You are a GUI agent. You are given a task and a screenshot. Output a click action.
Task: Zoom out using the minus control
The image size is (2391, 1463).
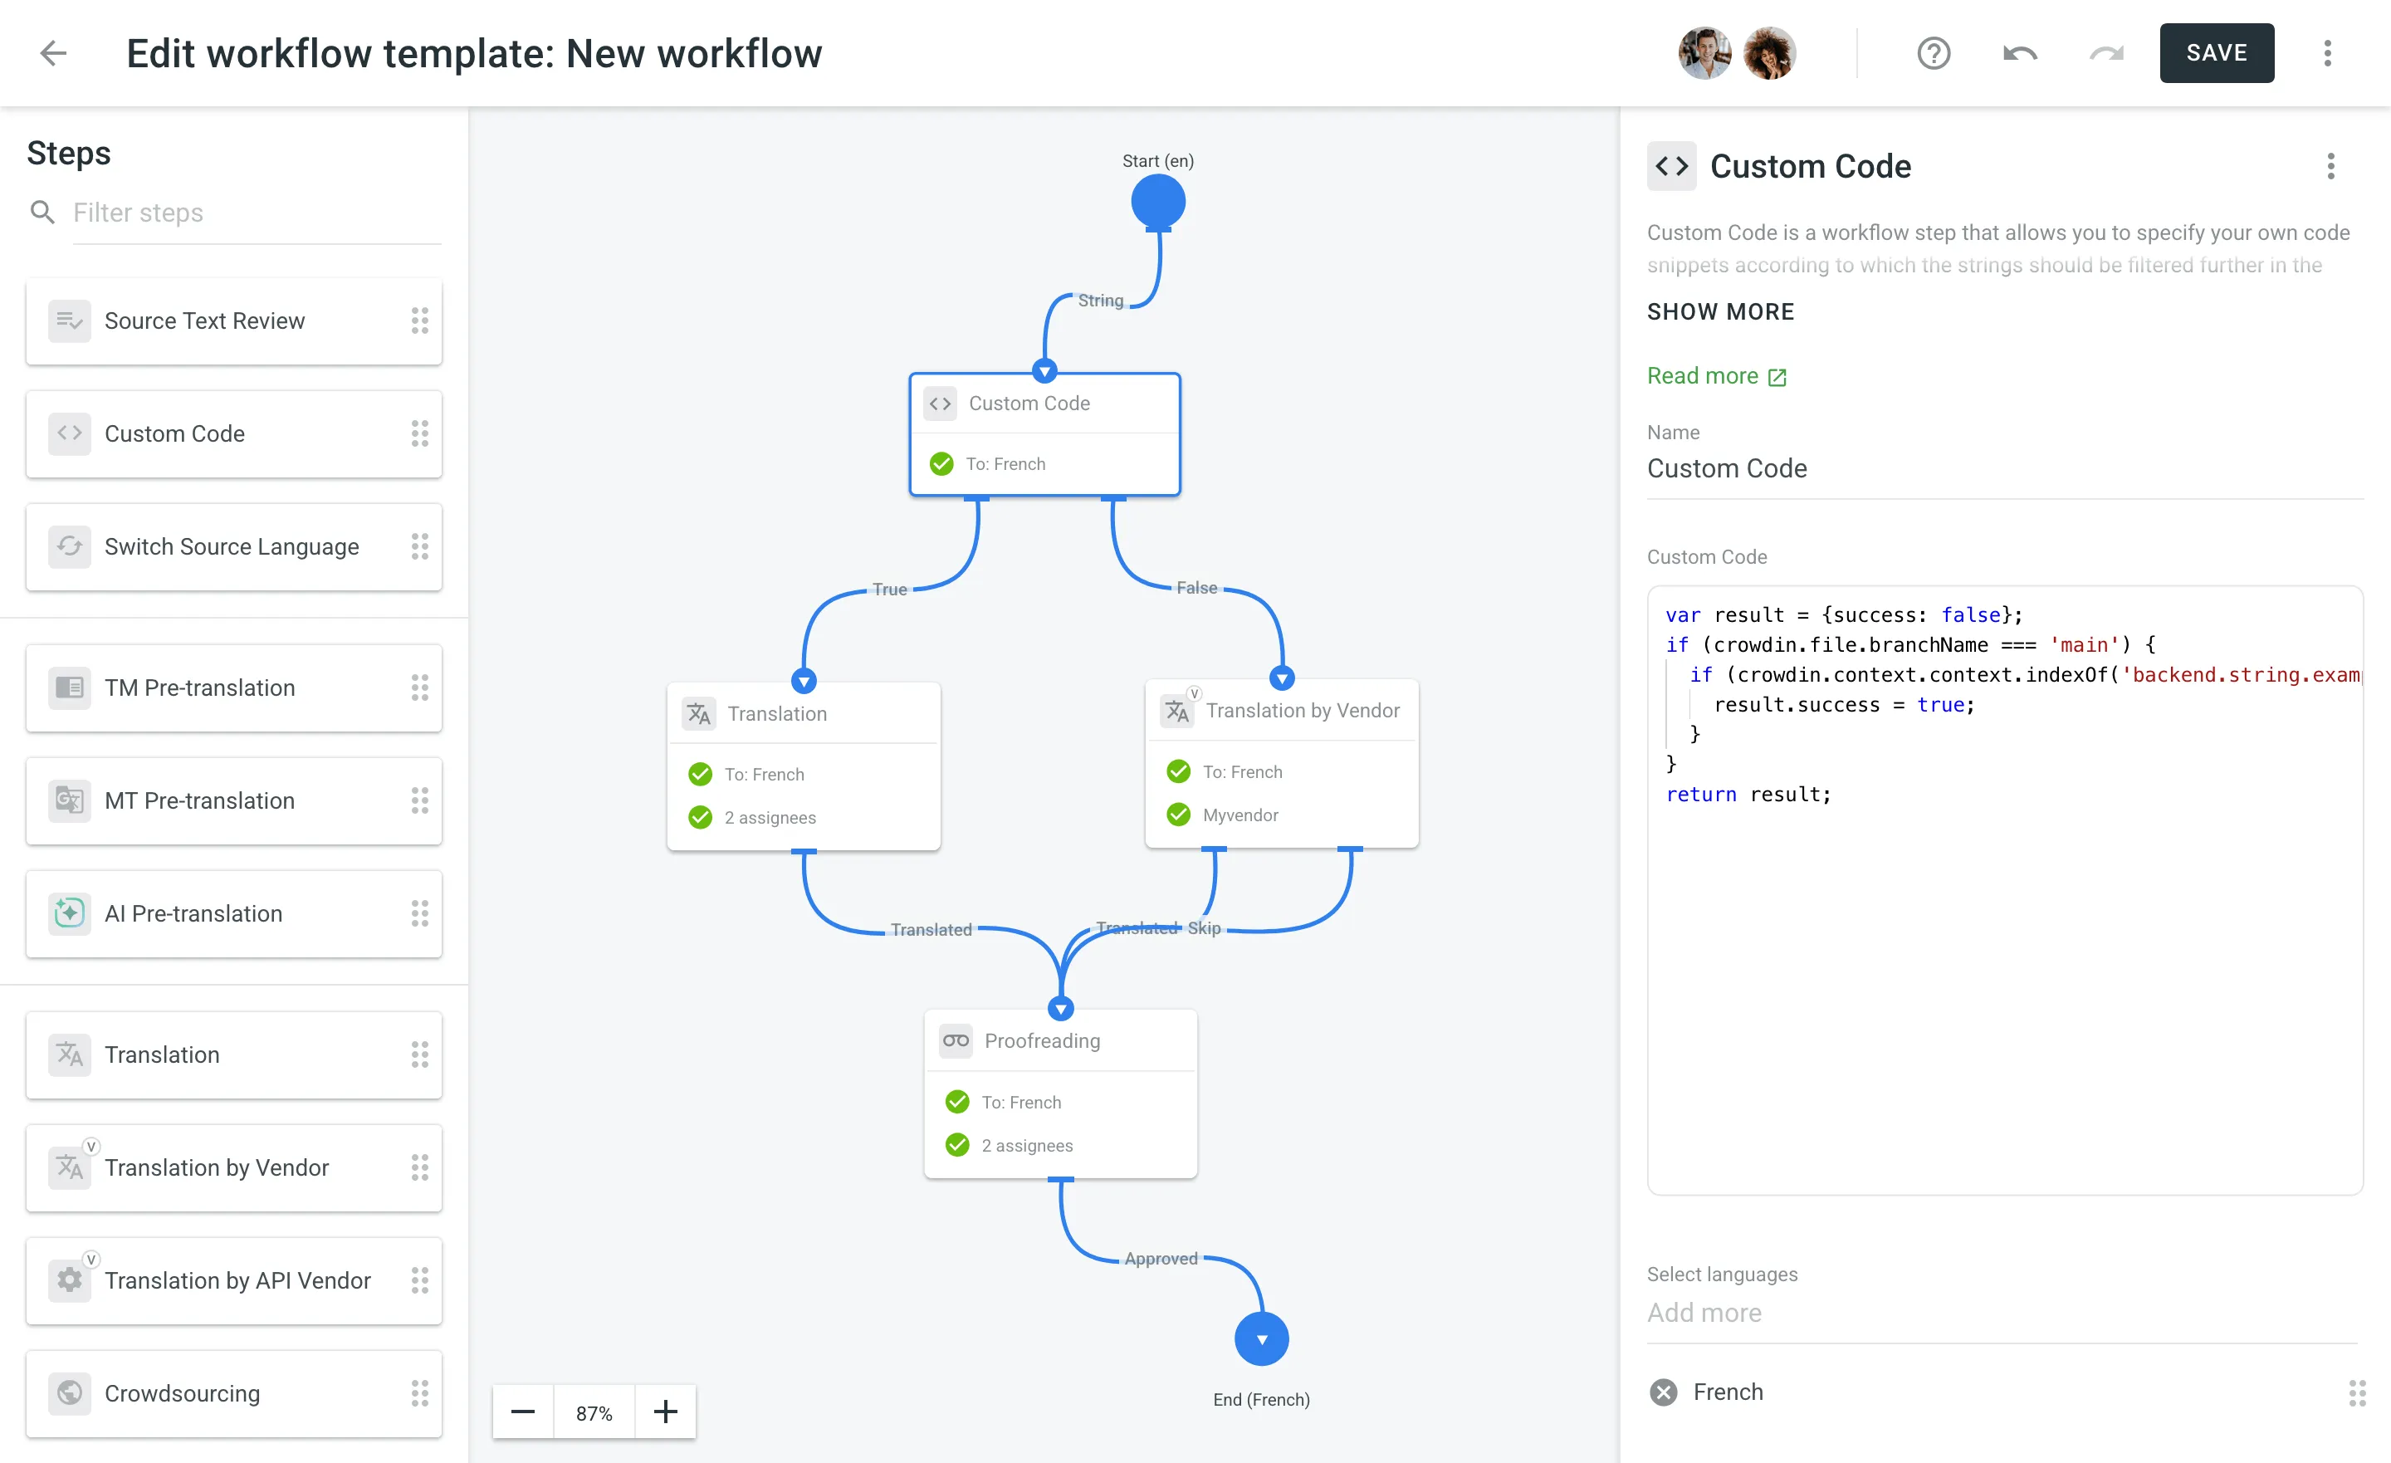tap(522, 1411)
